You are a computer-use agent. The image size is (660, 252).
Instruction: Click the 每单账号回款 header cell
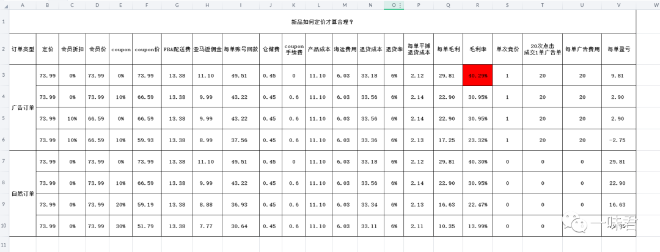pos(241,49)
